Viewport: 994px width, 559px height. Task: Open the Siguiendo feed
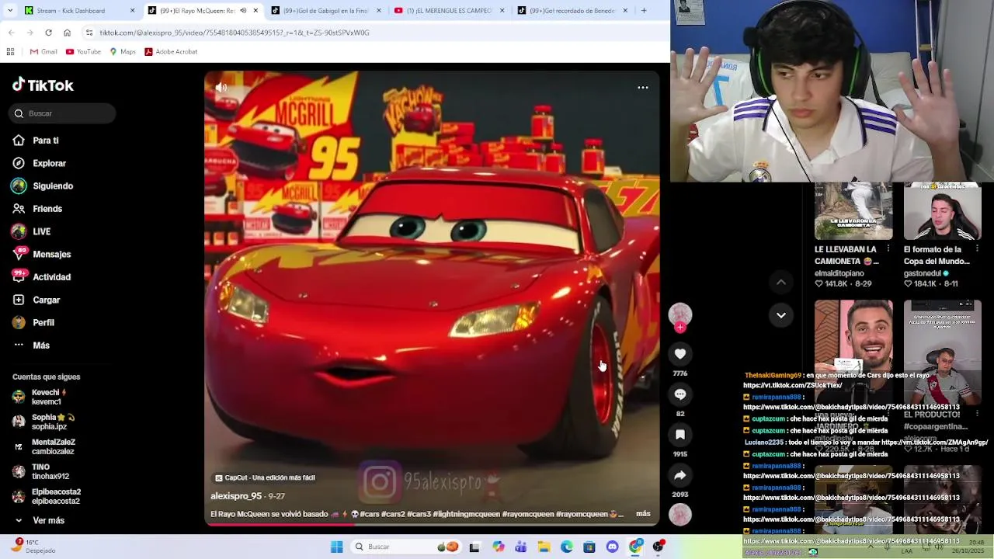point(53,186)
